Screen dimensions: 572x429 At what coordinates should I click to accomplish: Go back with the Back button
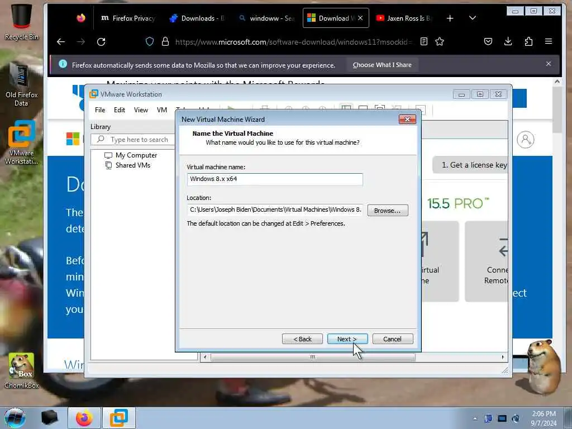pyautogui.click(x=302, y=339)
